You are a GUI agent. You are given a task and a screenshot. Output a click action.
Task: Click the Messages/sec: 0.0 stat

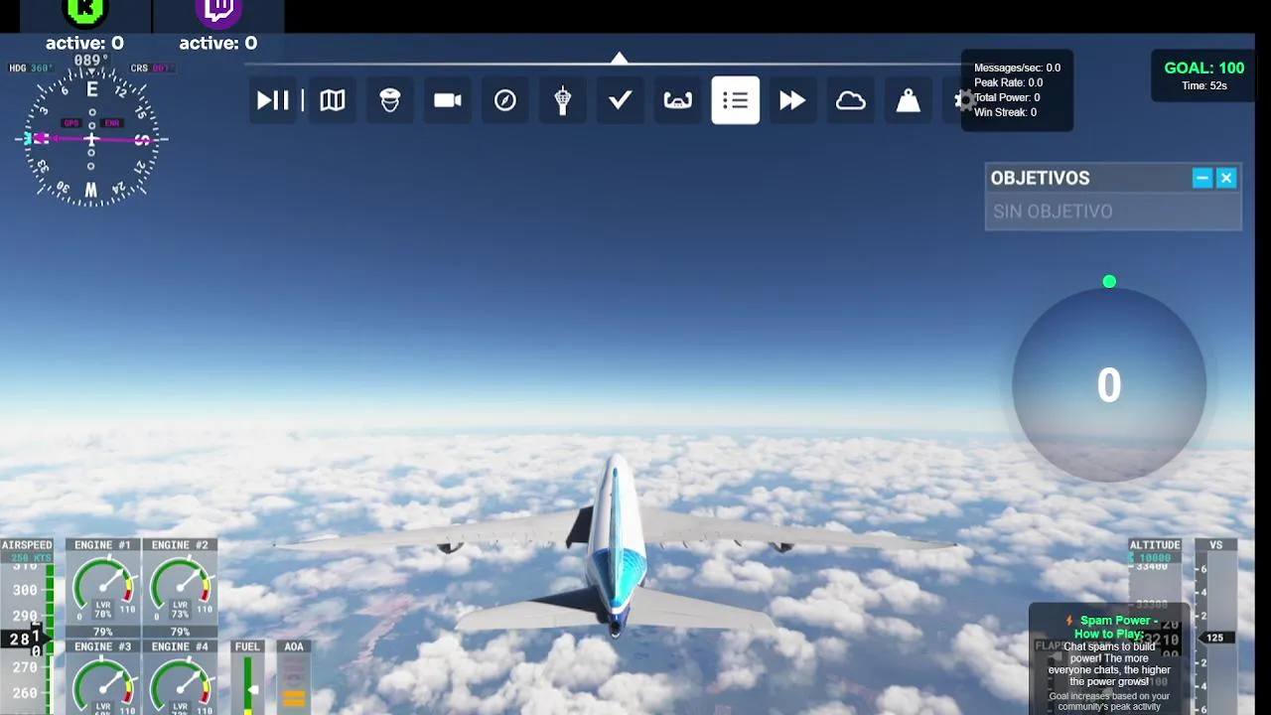(1017, 68)
